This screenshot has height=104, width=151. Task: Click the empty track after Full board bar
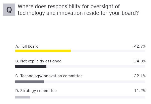(x=108, y=51)
